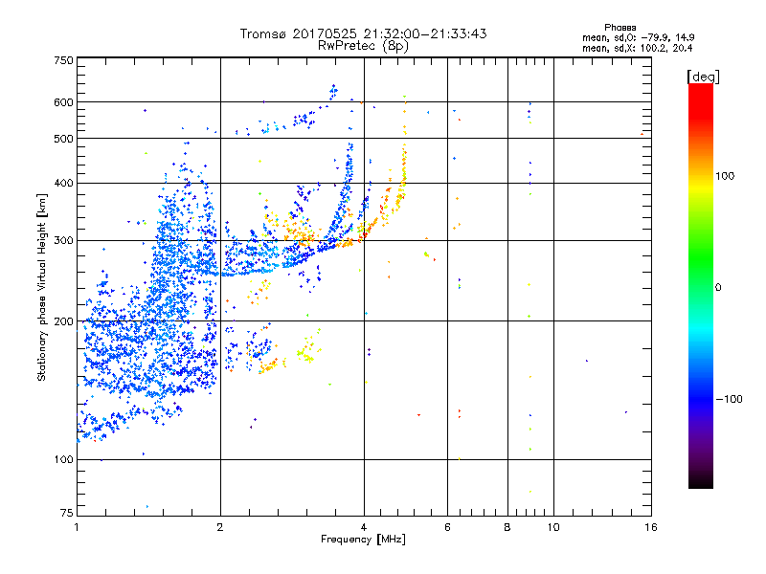The width and height of the screenshot is (766, 574).
Task: Click the colorbar tick label "0"
Action: (718, 288)
